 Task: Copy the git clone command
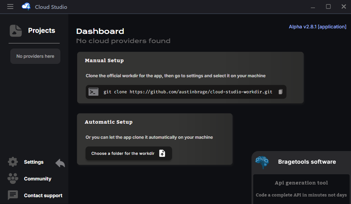pyautogui.click(x=280, y=92)
